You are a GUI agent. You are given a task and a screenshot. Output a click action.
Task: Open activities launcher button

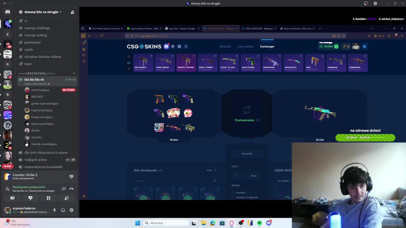(x=49, y=198)
